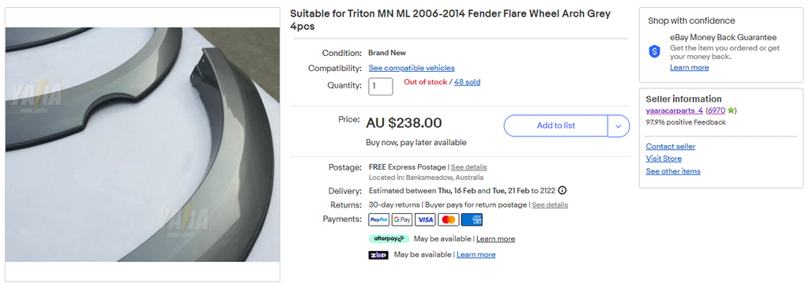The image size is (809, 288).
Task: Click the PayPal payment icon
Action: (378, 220)
